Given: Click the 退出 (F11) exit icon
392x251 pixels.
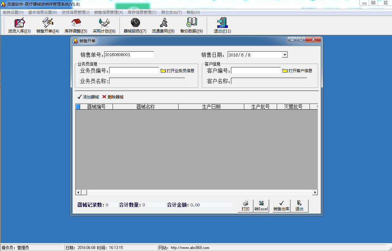Looking at the screenshot, I should coord(222,26).
